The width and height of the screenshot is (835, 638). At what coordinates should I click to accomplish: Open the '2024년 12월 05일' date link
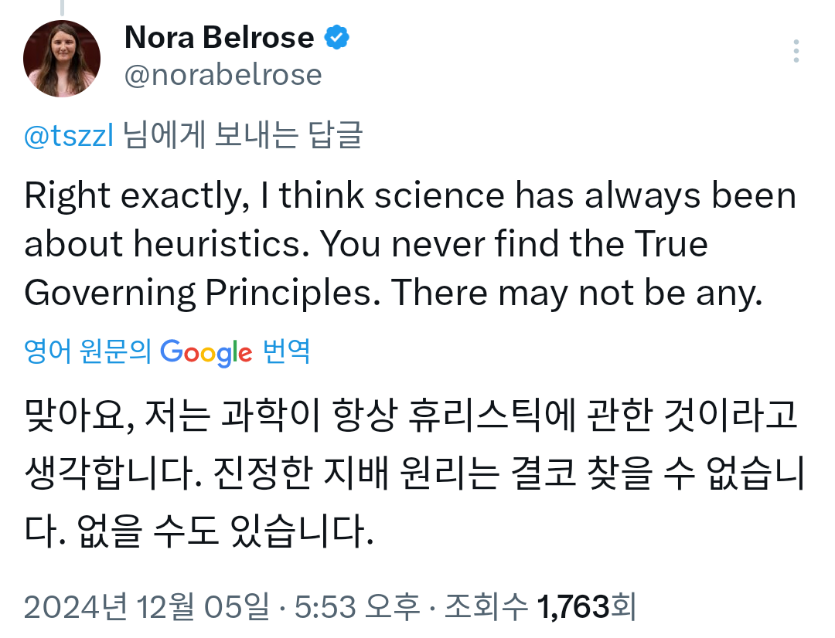tap(146, 606)
